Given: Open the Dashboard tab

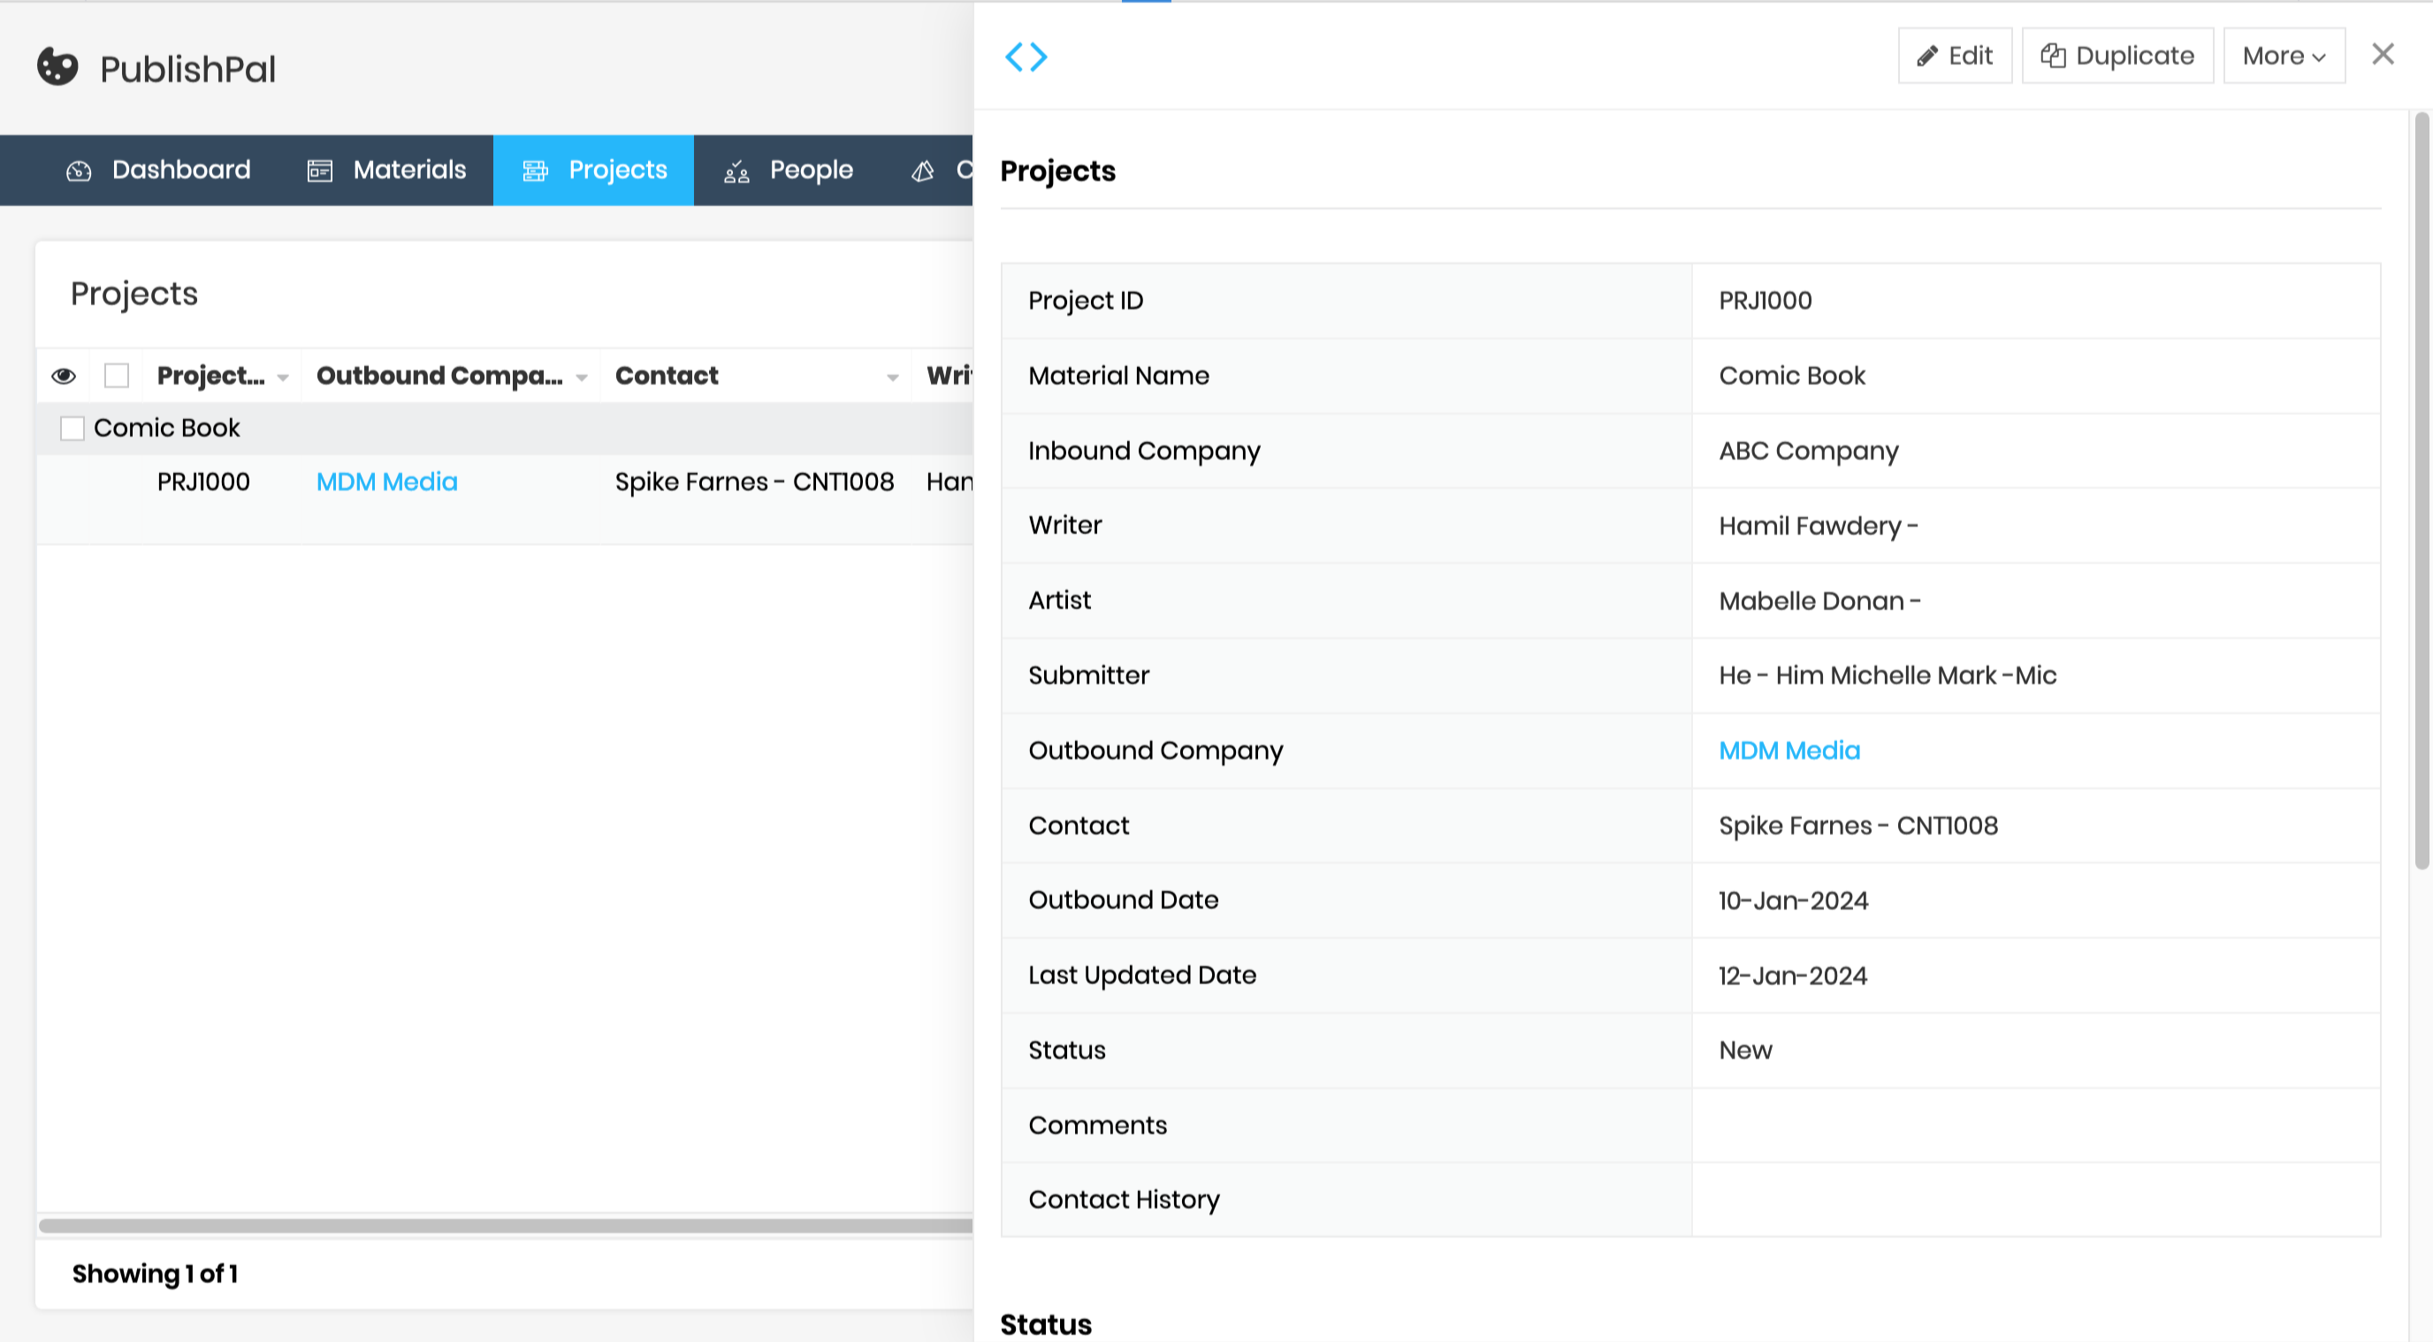Looking at the screenshot, I should coord(158,170).
